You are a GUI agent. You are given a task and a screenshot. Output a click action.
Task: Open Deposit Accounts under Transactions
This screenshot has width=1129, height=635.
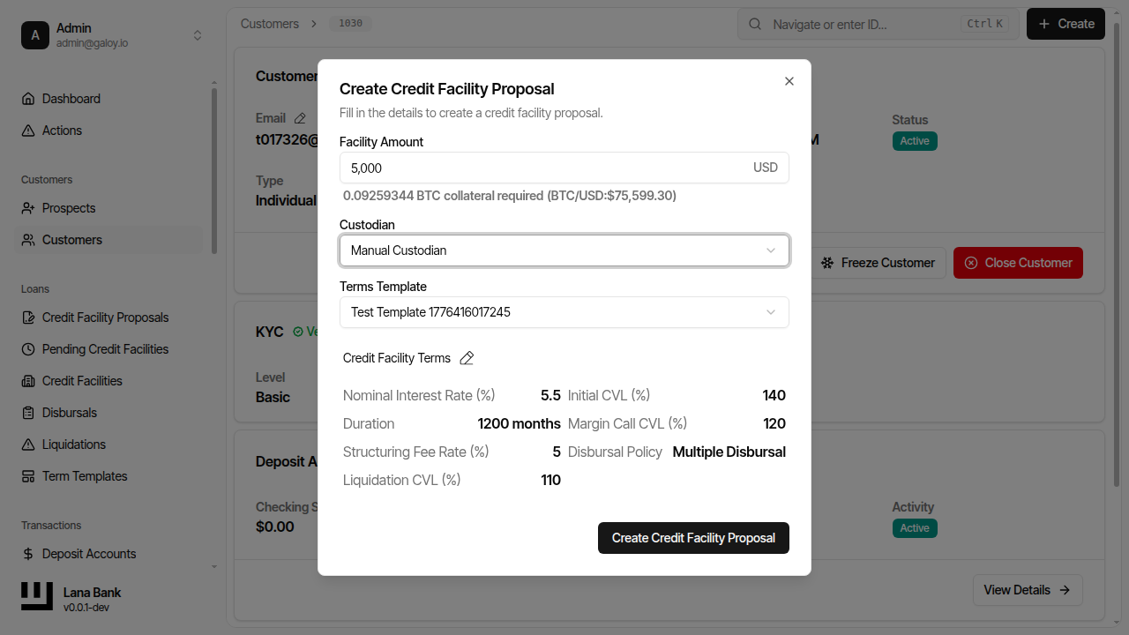[x=88, y=553]
